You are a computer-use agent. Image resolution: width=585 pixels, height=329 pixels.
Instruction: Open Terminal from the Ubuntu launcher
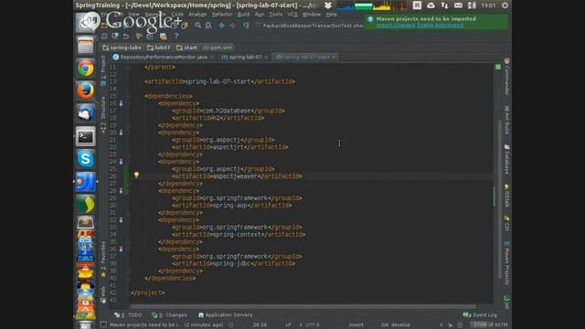tap(85, 136)
